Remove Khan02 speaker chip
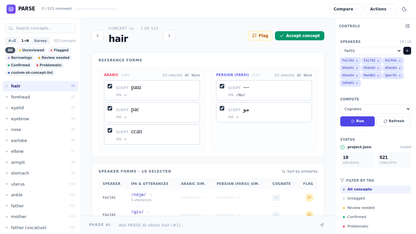This screenshot has width=416, height=234. (x=378, y=68)
